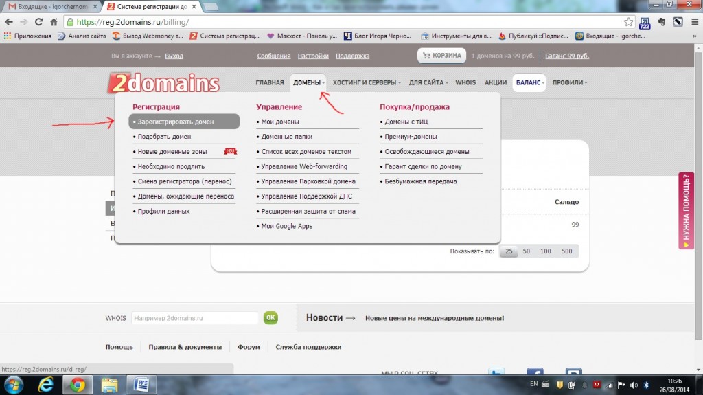Open Список всех доменов текстом
Viewport: 703px width, 395px height.
pos(306,152)
